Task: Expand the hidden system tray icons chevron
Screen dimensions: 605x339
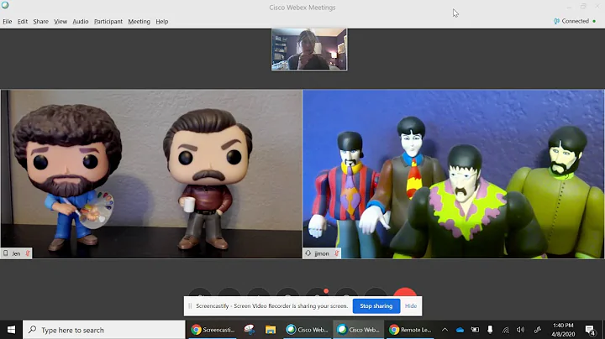Action: (x=445, y=330)
